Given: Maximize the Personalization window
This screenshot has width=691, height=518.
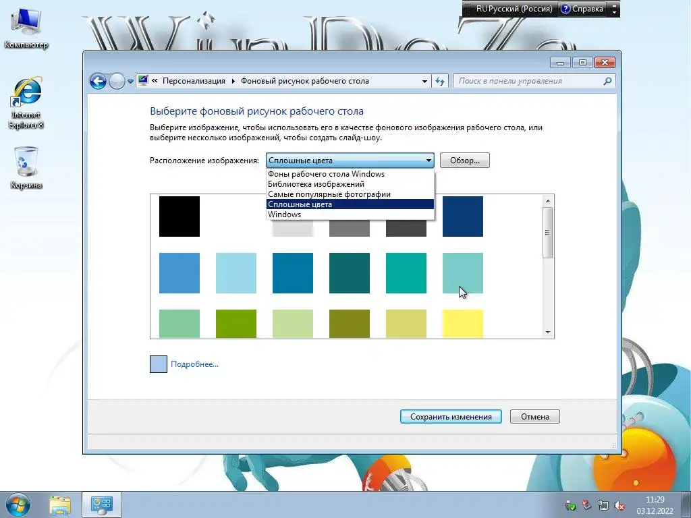Looking at the screenshot, I should pyautogui.click(x=582, y=63).
